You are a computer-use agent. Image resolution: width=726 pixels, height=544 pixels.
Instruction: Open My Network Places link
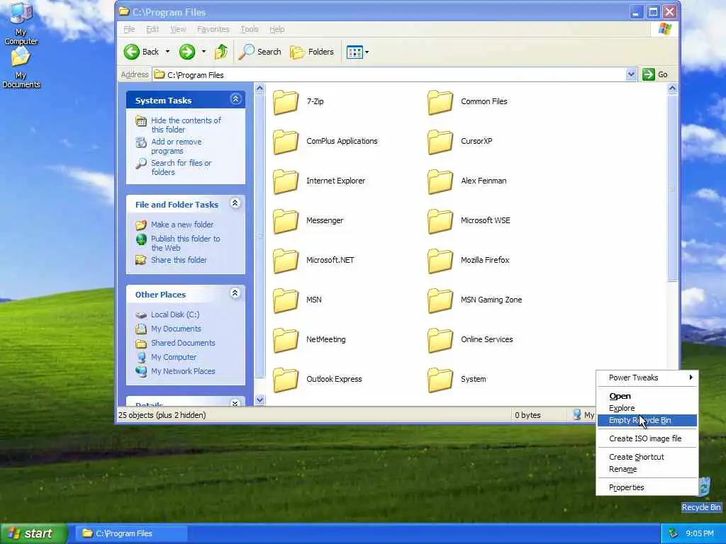pyautogui.click(x=183, y=371)
